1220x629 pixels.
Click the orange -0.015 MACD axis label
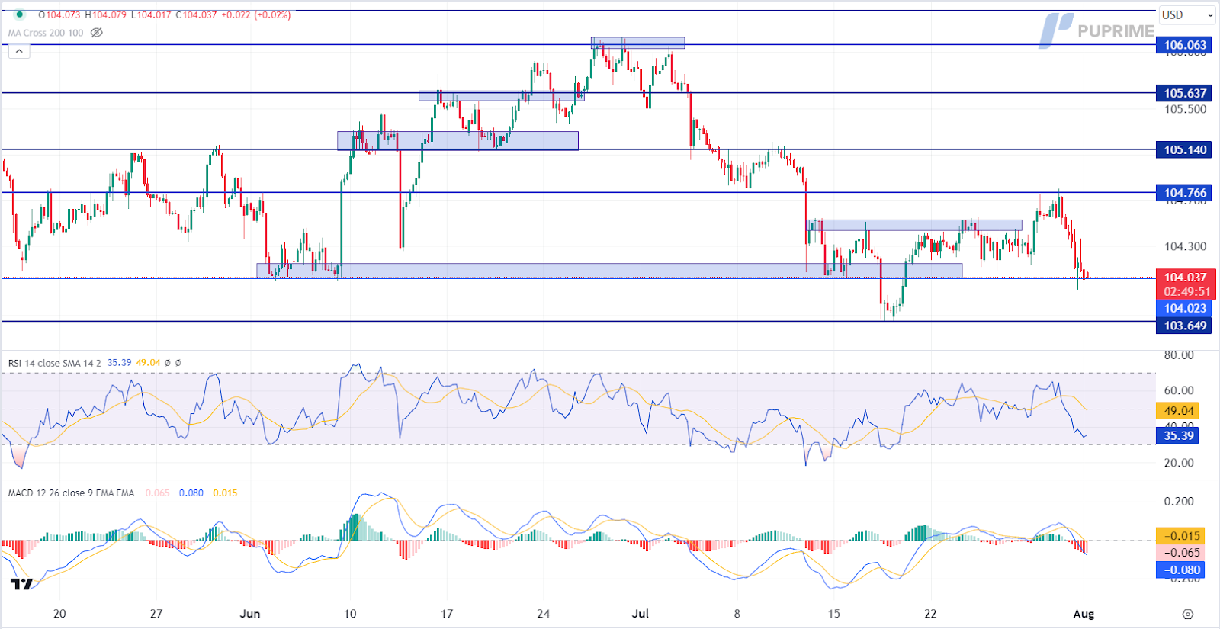coord(1181,536)
